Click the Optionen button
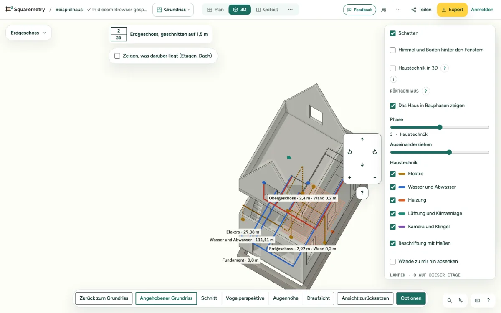The image size is (501, 313). point(411,298)
